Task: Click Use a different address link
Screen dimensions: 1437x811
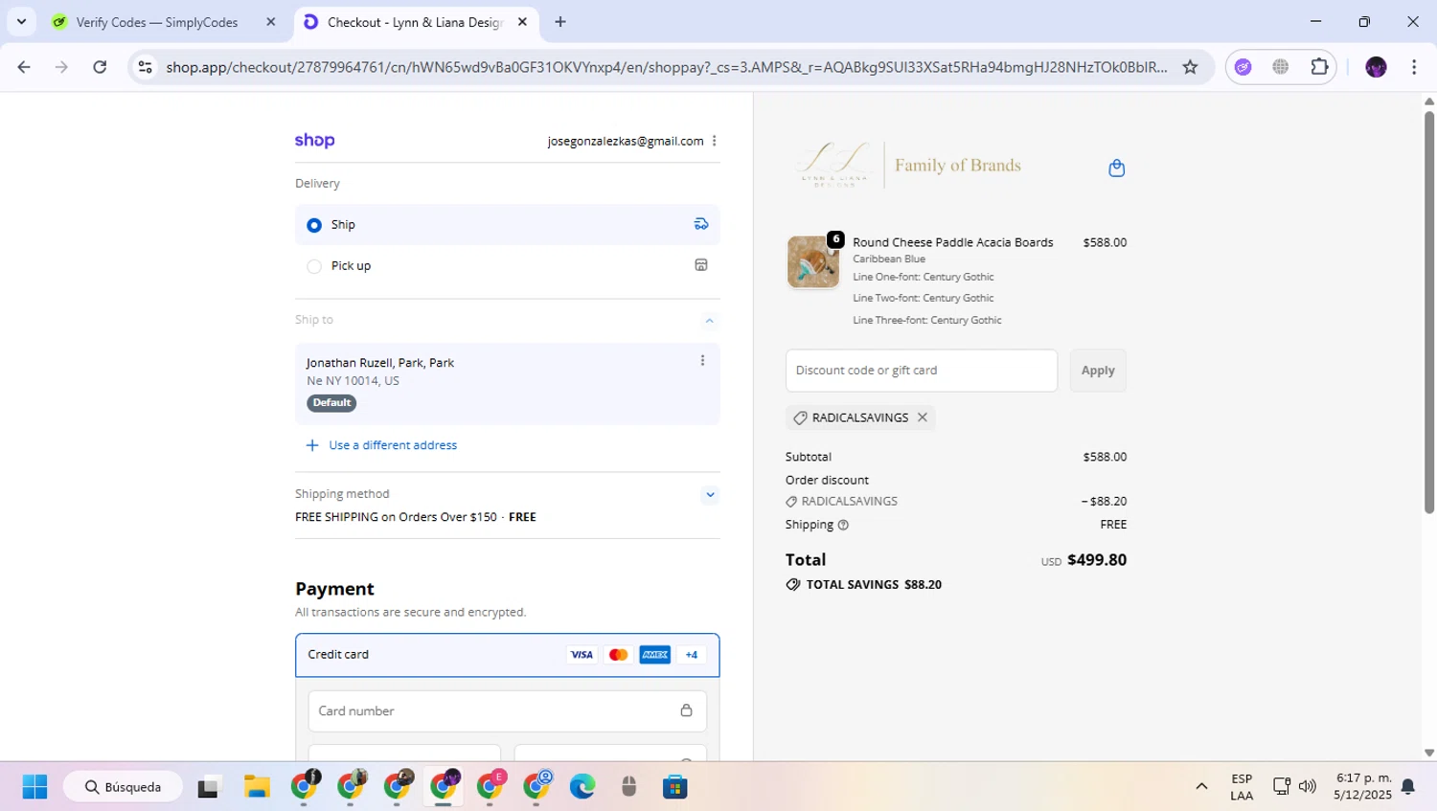Action: (x=393, y=445)
